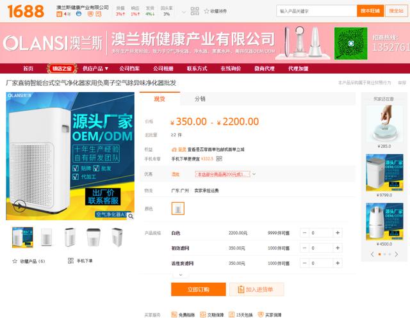Decrease quantity for 活性炭滤网 row
The width and height of the screenshot is (410, 318).
pyautogui.click(x=304, y=263)
